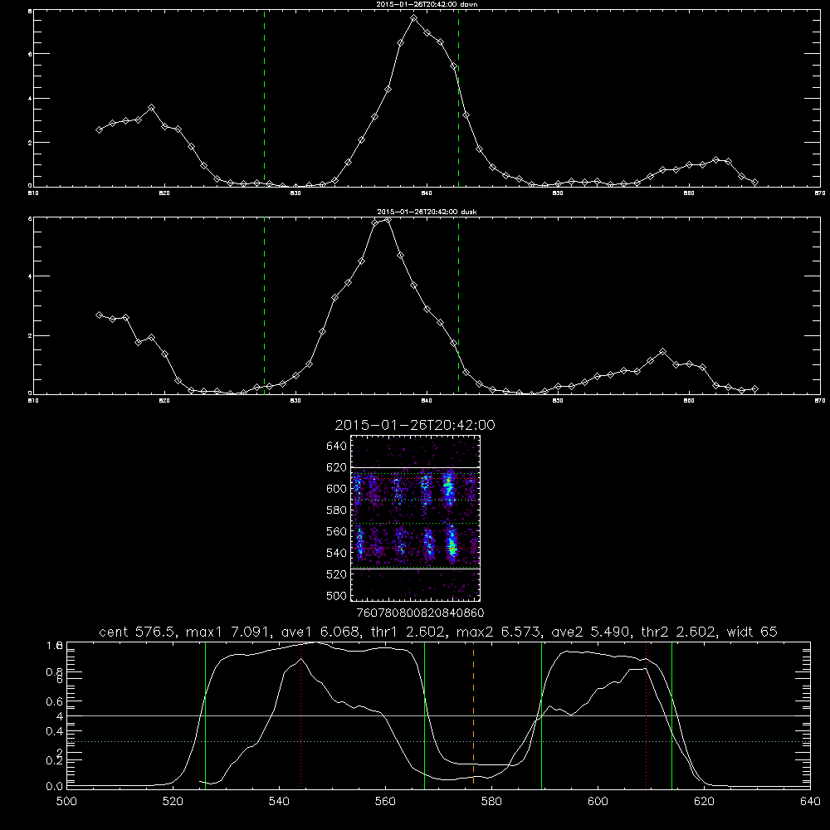Select the green vertical line near 589 in bottom plot
The height and width of the screenshot is (830, 830).
coord(541,715)
